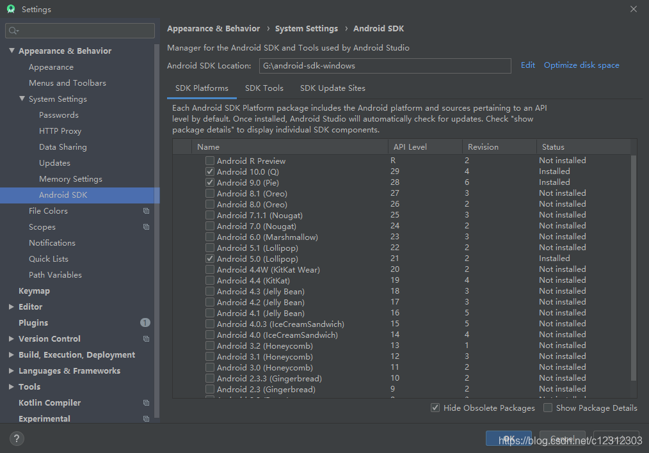649x453 pixels.
Task: Click System Settings in the breadcrumb
Action: [x=307, y=29]
